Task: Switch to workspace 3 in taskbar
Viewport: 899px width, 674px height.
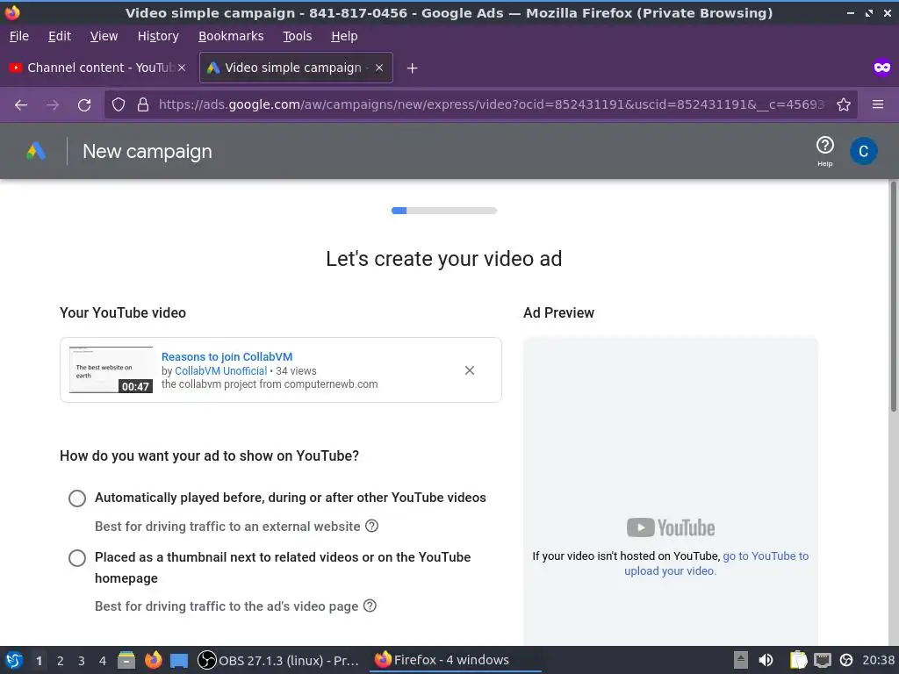Action: click(82, 661)
